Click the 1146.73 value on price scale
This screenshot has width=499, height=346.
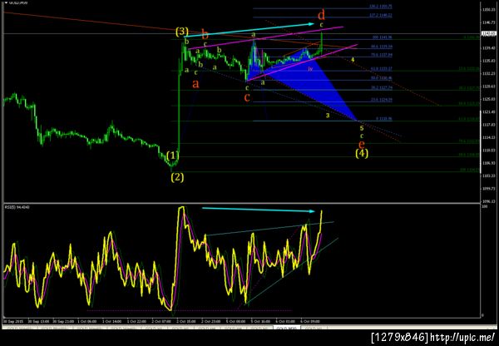(490, 22)
